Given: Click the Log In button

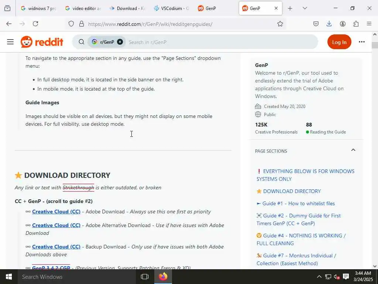Looking at the screenshot, I should (x=339, y=42).
